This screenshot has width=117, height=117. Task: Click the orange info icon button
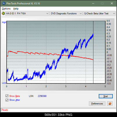(x=110, y=104)
